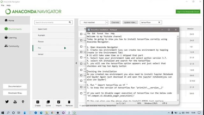This screenshot has width=204, height=115.
Task: Open the Windows Start menu
Action: coord(3,113)
